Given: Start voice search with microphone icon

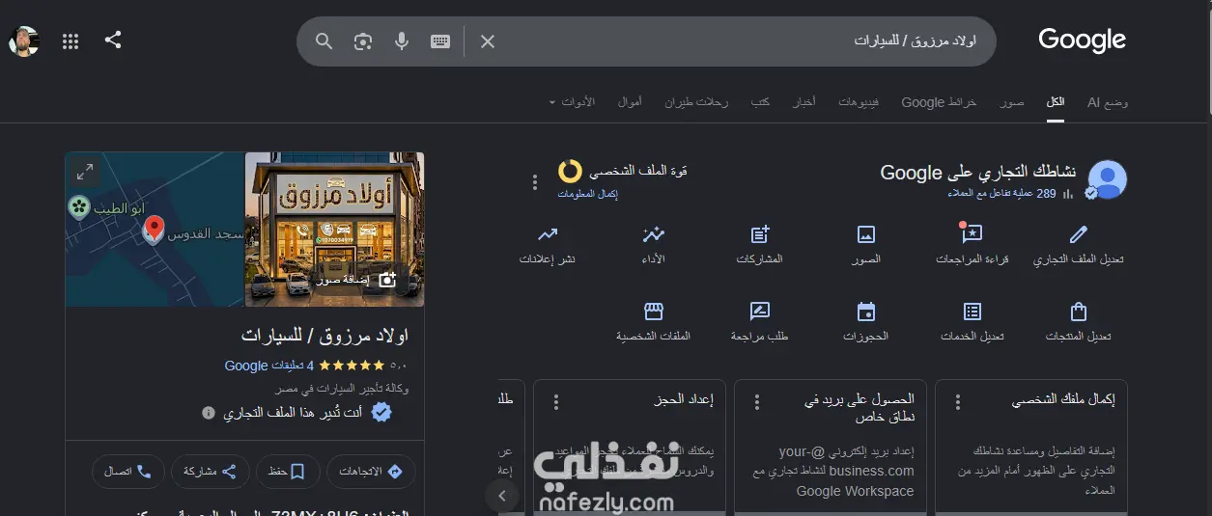Looking at the screenshot, I should (x=402, y=41).
